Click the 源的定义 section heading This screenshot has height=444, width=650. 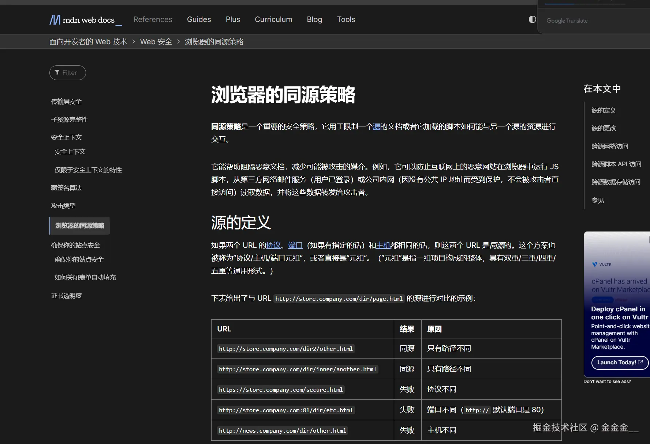coord(241,223)
